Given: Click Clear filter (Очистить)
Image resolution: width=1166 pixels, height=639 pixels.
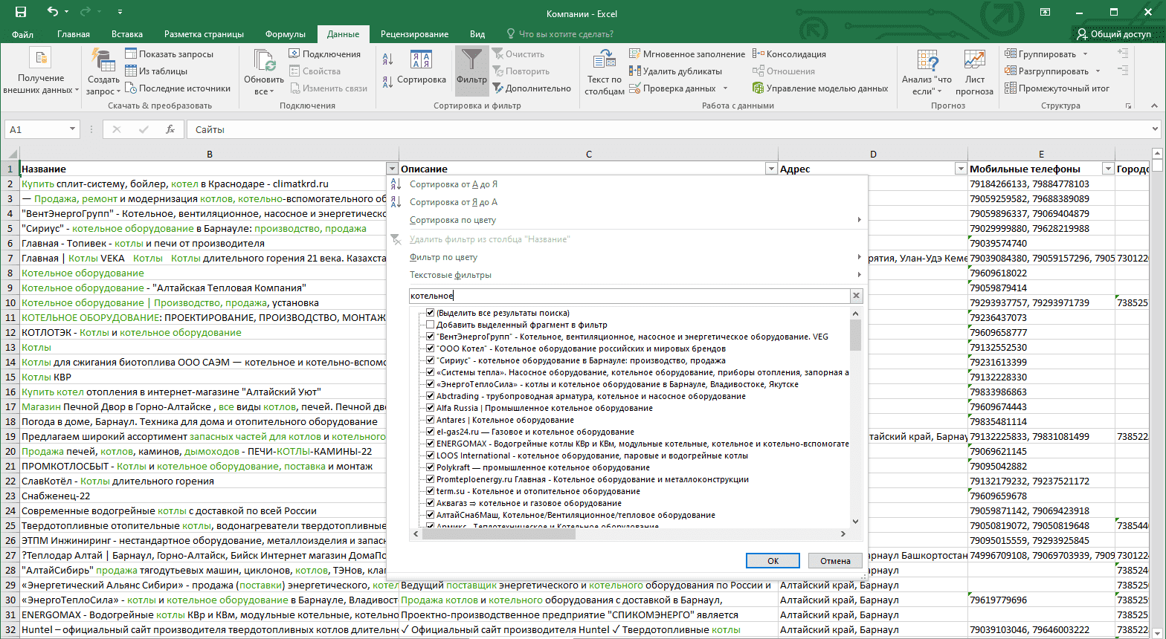Looking at the screenshot, I should click(x=518, y=54).
